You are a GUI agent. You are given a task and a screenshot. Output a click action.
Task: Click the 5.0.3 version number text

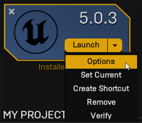pos(98,18)
